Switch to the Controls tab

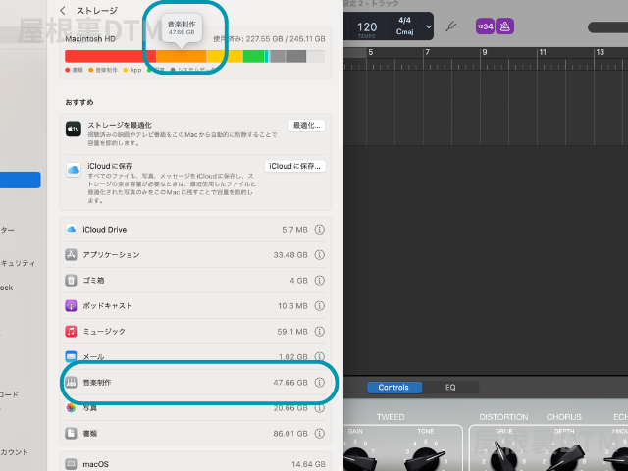[393, 388]
